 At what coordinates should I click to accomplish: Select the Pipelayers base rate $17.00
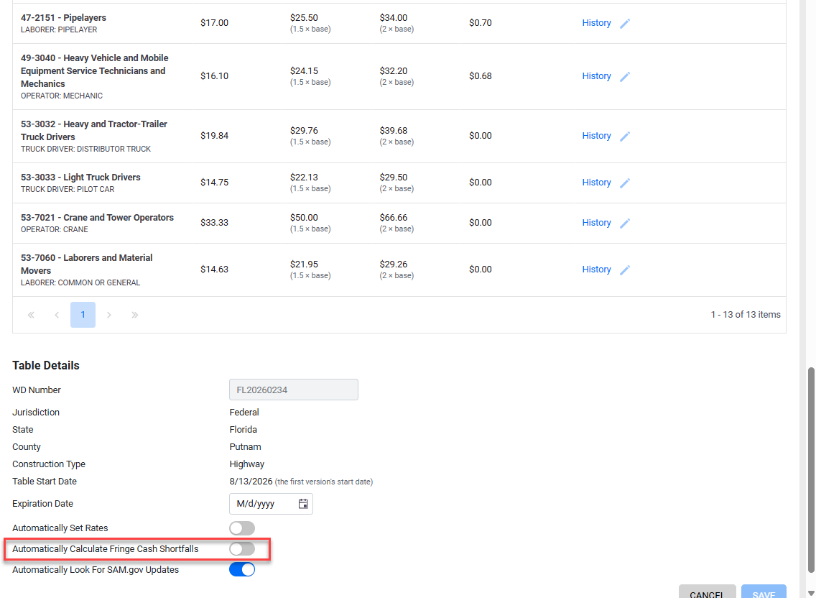(214, 23)
